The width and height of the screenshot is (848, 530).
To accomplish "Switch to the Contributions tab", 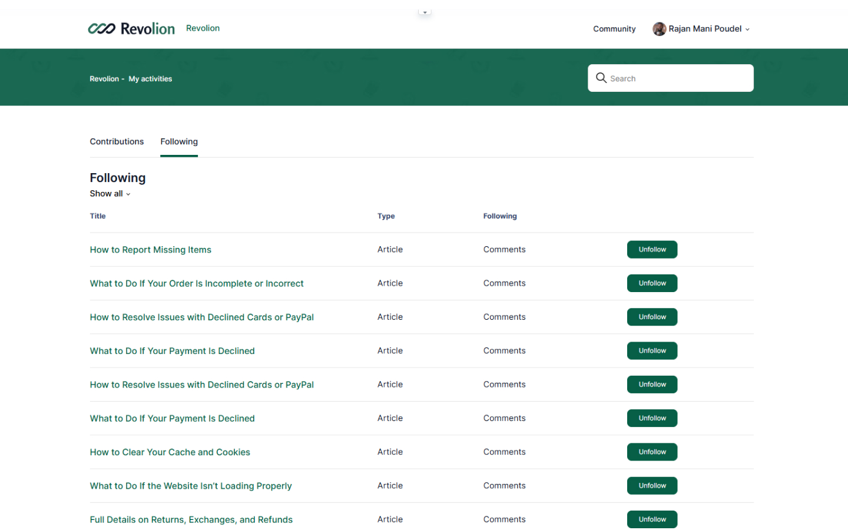I will [117, 141].
